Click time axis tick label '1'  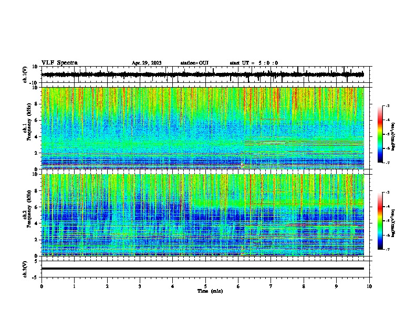(74, 286)
